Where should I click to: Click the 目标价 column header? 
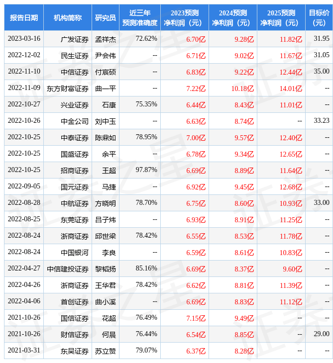(319, 17)
